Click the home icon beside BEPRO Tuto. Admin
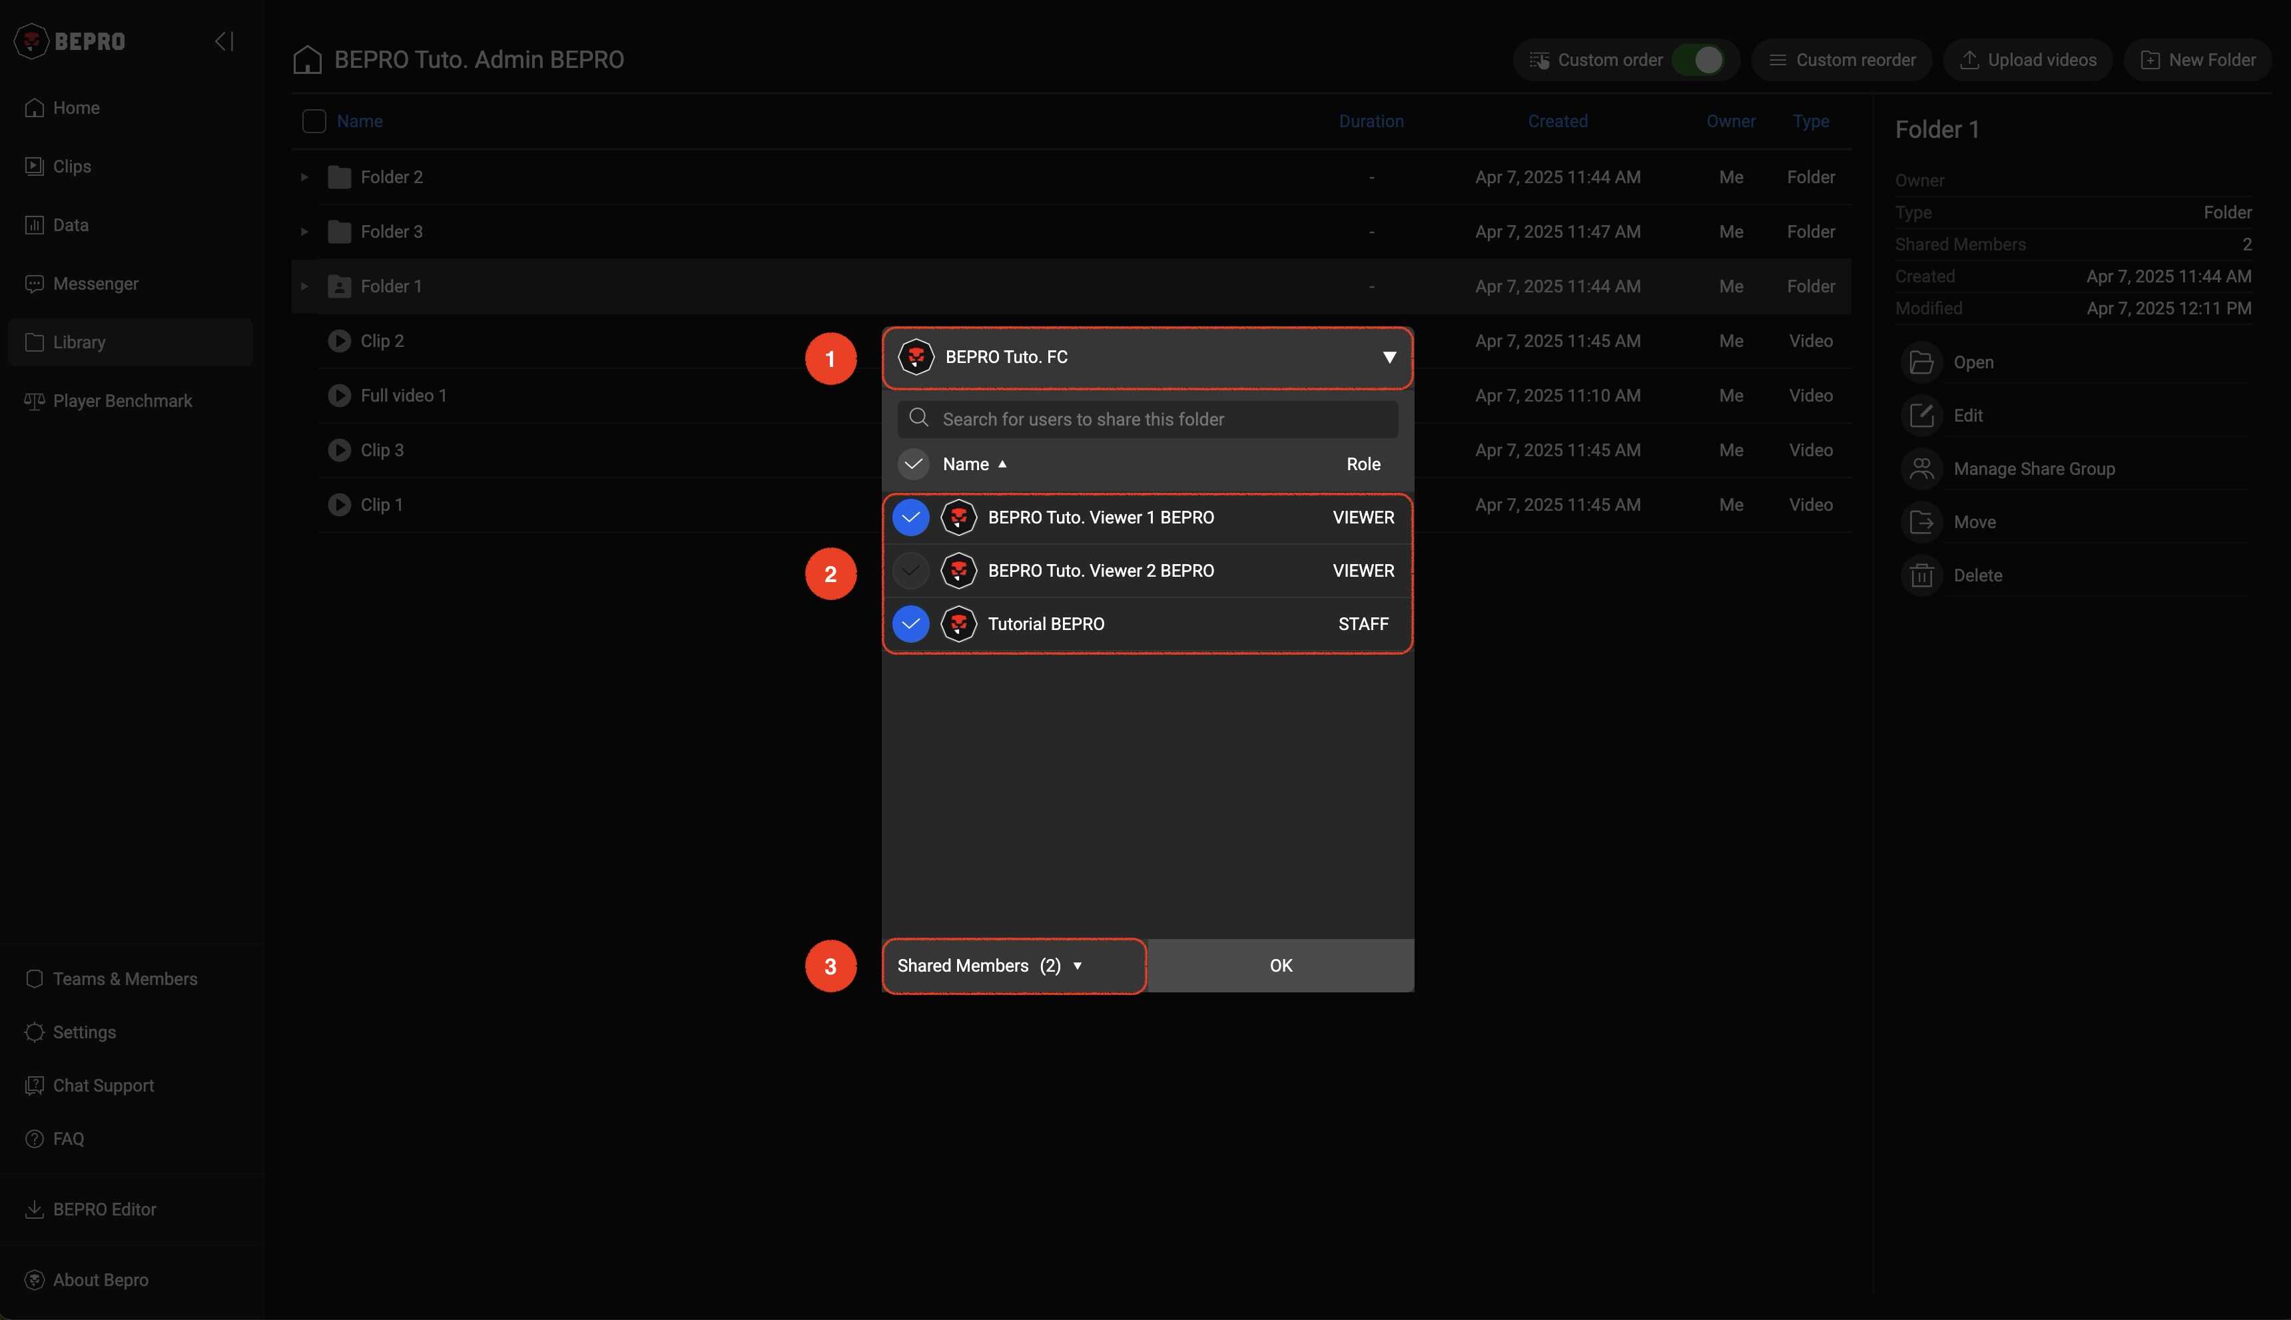 (307, 60)
